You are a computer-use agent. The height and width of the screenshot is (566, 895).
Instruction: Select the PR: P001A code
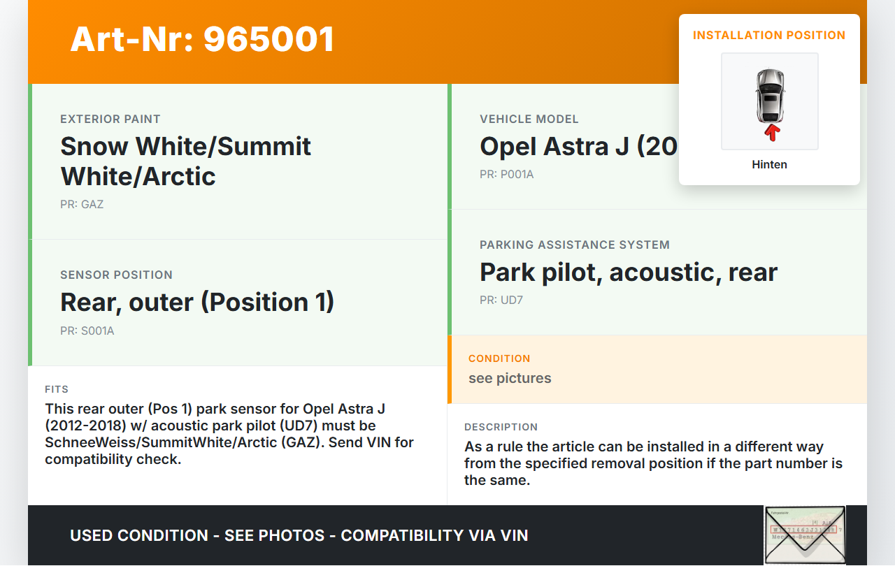507,175
